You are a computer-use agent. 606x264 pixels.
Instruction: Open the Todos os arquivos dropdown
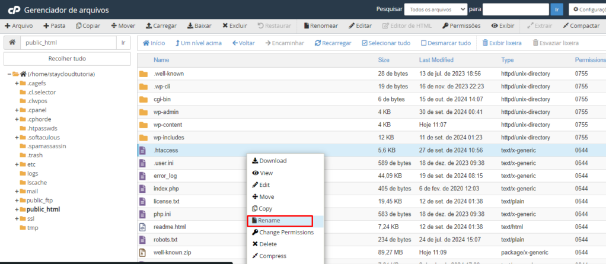[436, 9]
